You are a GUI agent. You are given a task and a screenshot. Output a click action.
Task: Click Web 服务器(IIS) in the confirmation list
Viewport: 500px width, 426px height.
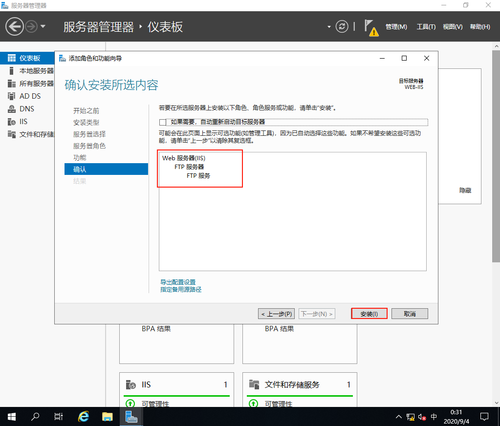[184, 158]
